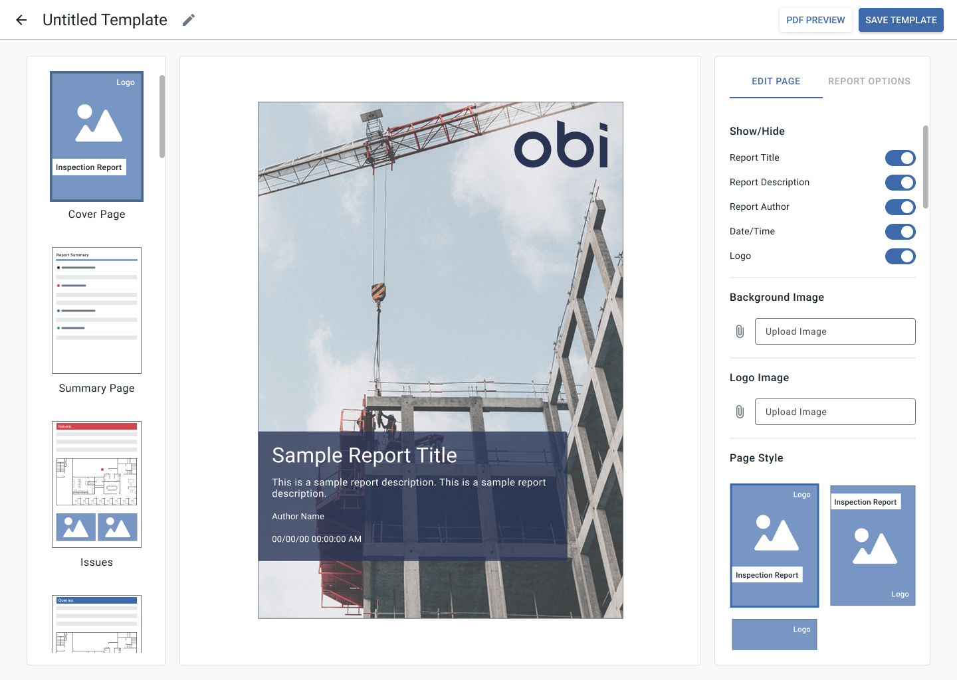This screenshot has height=680, width=957.
Task: Click the back arrow icon
Action: pyautogui.click(x=21, y=20)
